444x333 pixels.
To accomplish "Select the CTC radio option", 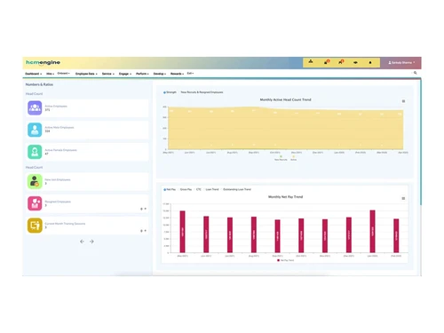I will tap(199, 189).
